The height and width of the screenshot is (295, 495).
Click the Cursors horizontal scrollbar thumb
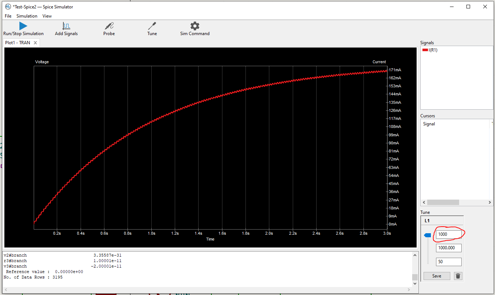(443, 202)
